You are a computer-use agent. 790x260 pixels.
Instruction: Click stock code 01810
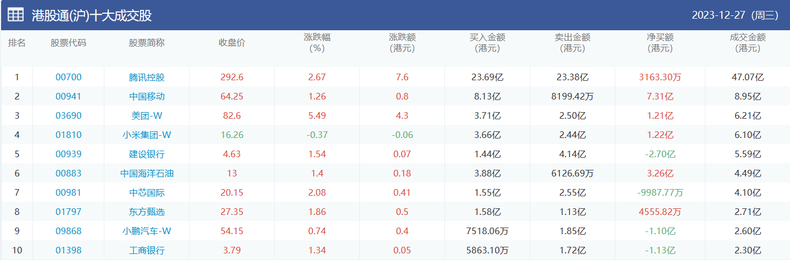[68, 135]
